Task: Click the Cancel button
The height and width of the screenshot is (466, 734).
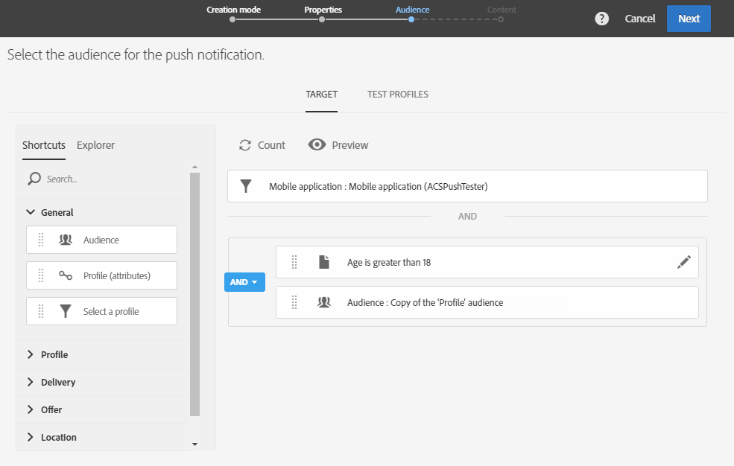Action: click(x=640, y=19)
